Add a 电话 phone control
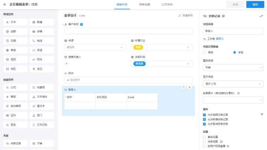 [42, 41]
